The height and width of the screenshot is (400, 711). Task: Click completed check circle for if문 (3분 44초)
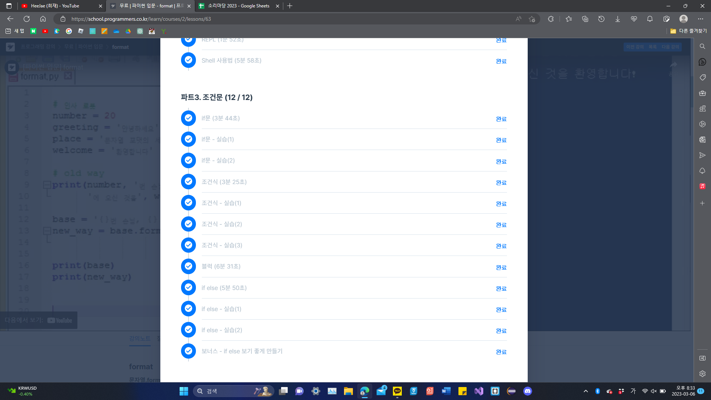coord(188,118)
